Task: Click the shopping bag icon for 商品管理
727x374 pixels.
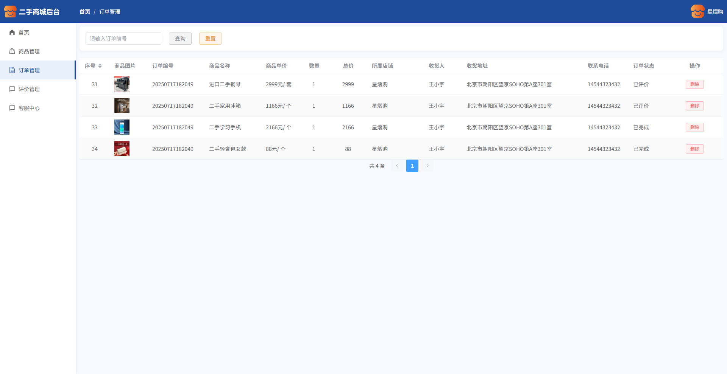Action: click(12, 51)
